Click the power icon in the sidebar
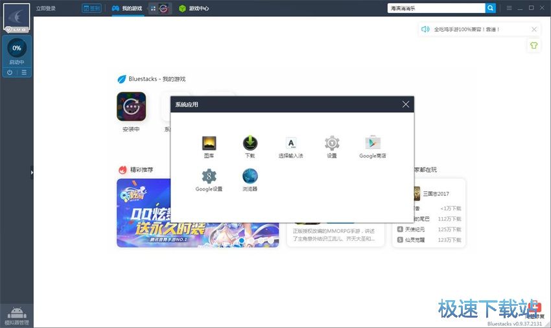The height and width of the screenshot is (328, 551). pos(10,73)
